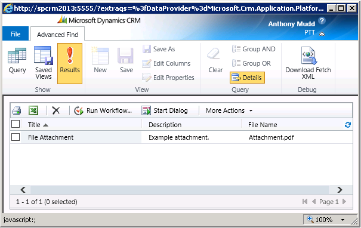Refresh the results grid
Image resolution: width=361 pixels, height=228 pixels.
(x=348, y=125)
